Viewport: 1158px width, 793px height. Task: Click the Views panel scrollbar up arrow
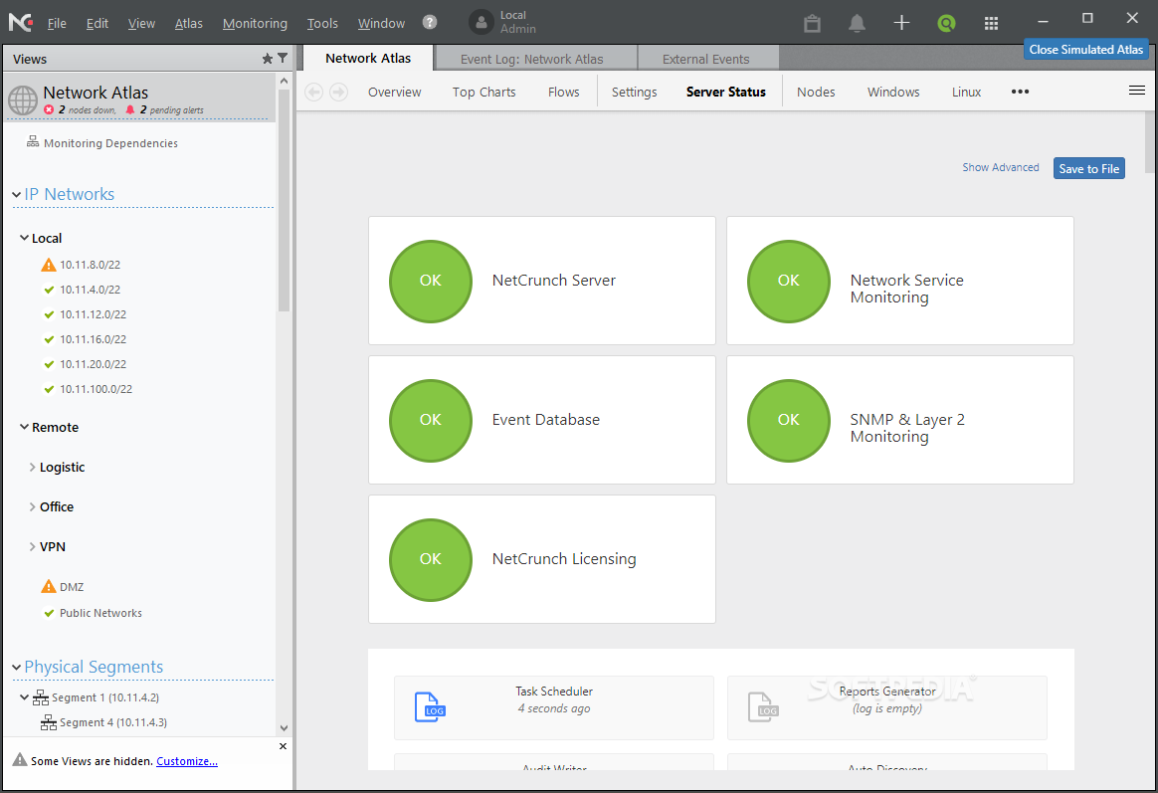(x=285, y=80)
